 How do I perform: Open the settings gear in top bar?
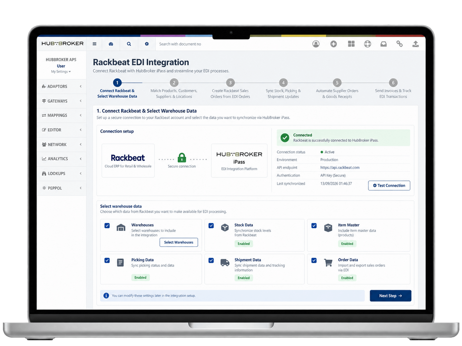147,44
